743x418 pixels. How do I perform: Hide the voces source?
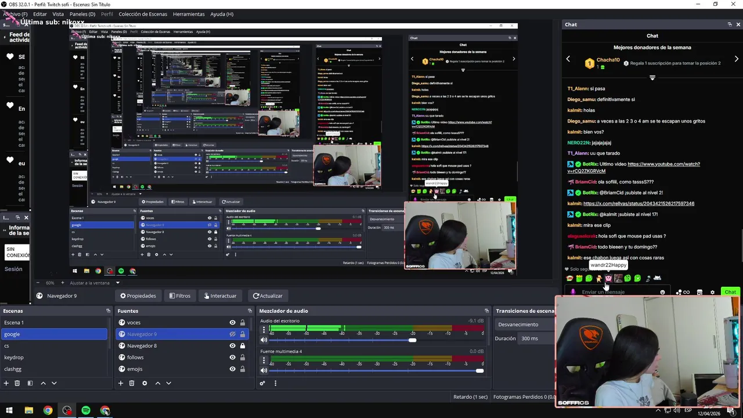[x=232, y=323]
